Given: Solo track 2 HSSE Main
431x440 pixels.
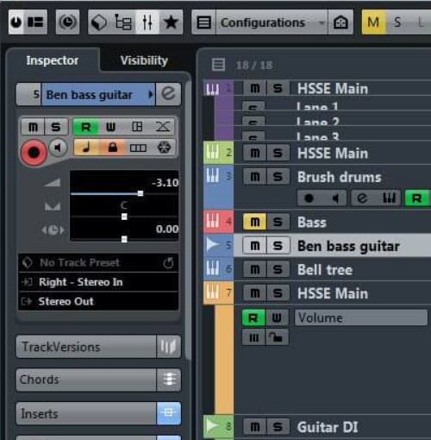Looking at the screenshot, I should [278, 153].
